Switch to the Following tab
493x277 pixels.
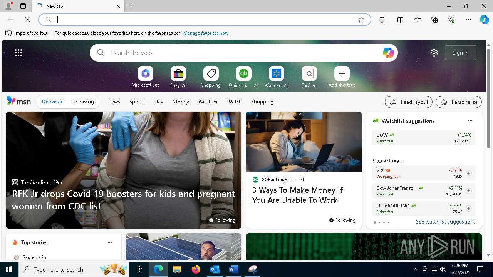(82, 102)
